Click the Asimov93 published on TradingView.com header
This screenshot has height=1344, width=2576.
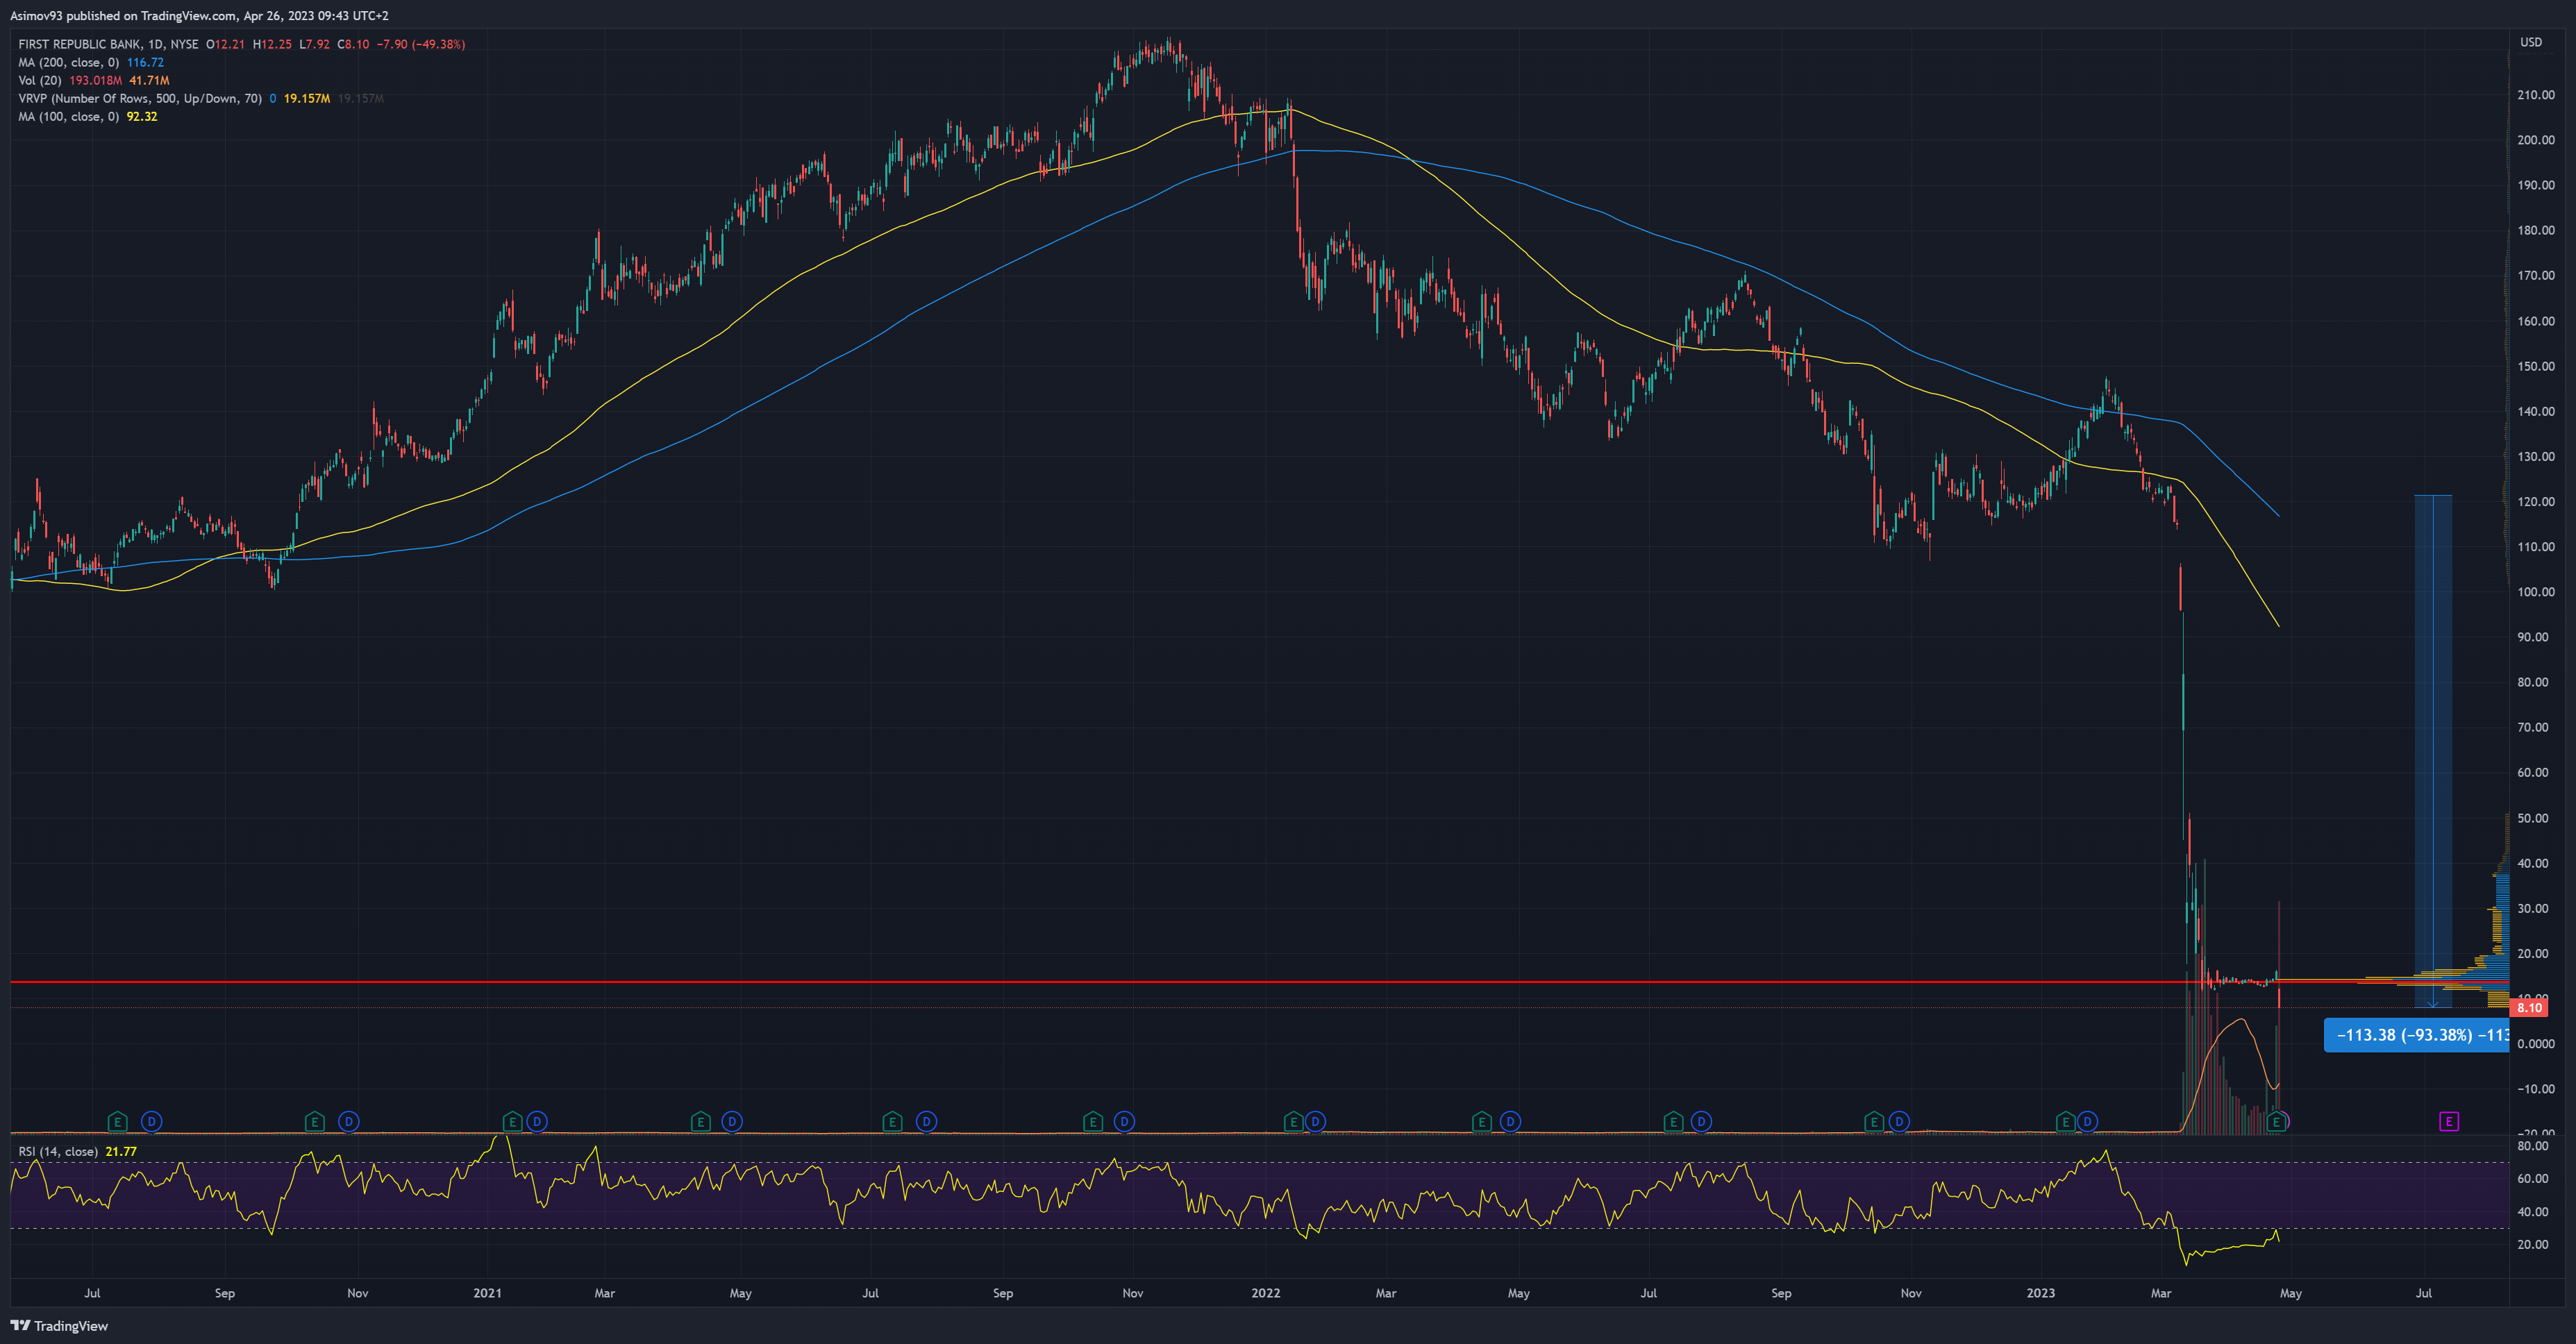(x=200, y=15)
